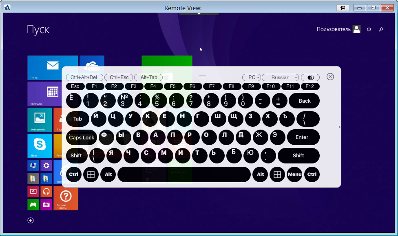Tap the Э key
This screenshot has height=236, width=398.
click(x=277, y=137)
